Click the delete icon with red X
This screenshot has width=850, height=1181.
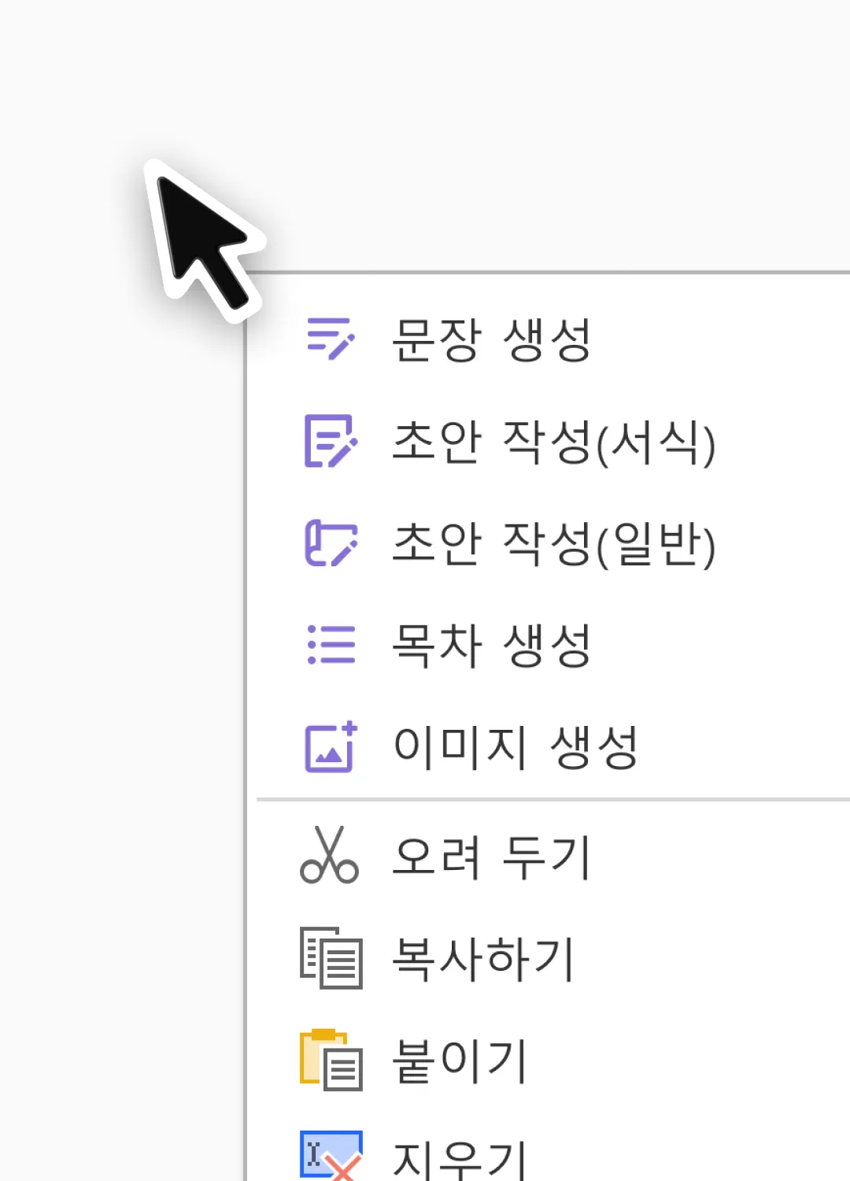click(331, 1156)
